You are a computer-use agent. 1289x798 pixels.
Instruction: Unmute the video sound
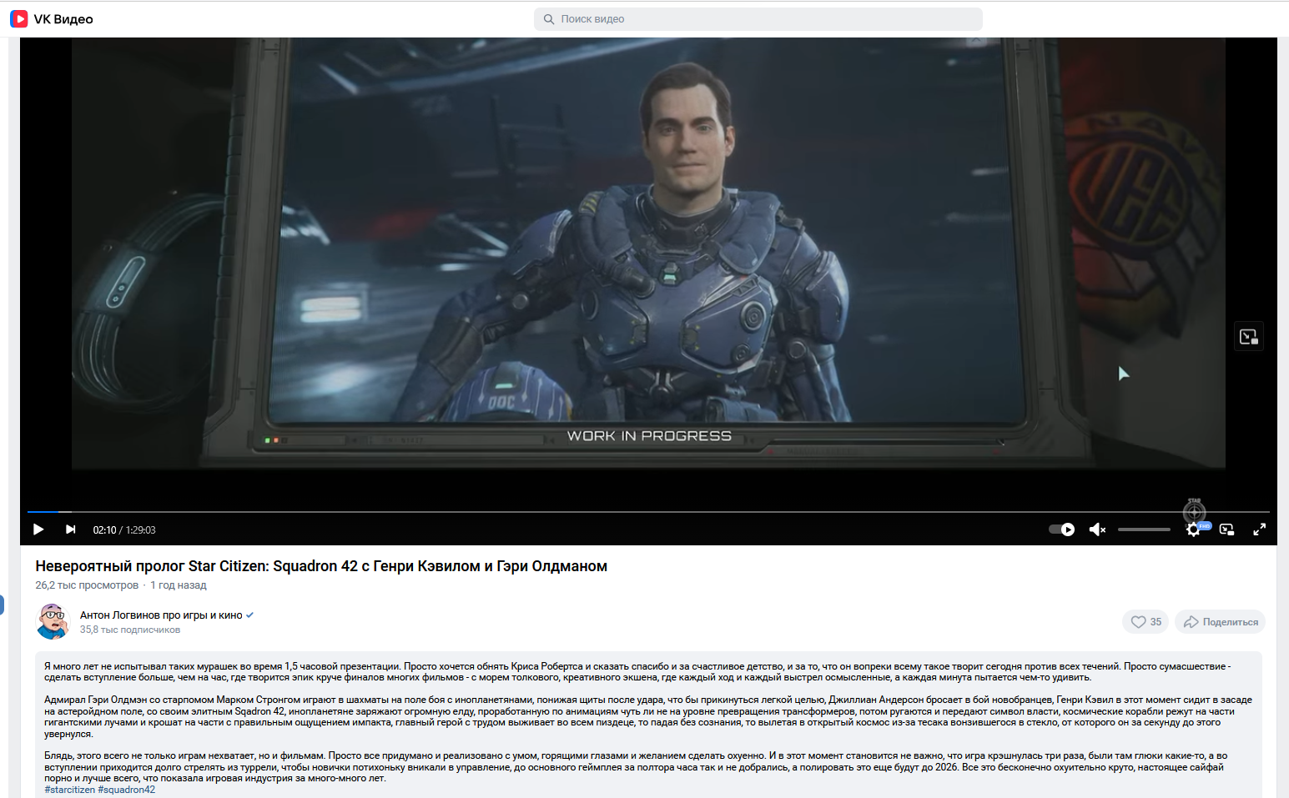pos(1097,529)
